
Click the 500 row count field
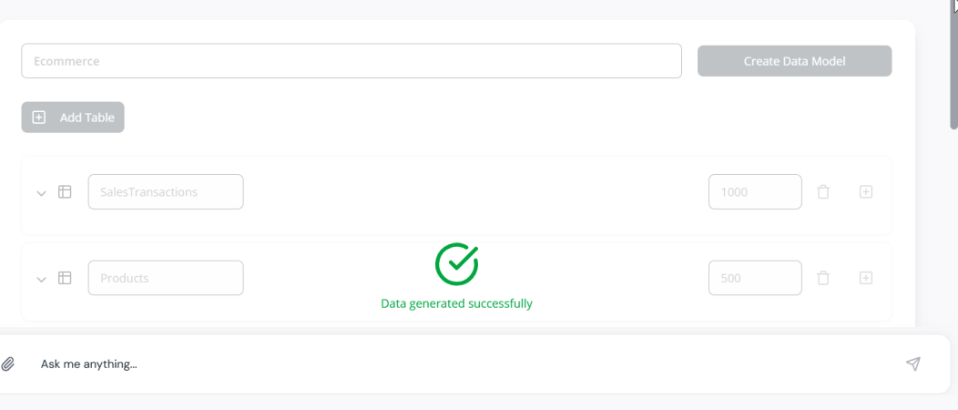pos(755,278)
